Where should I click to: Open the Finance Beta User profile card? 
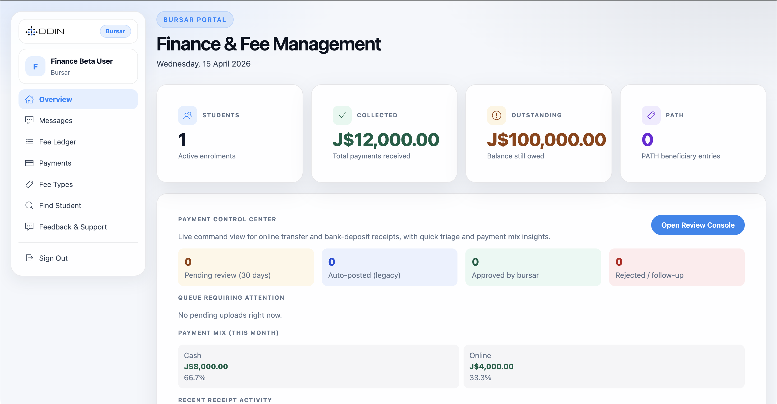(78, 66)
